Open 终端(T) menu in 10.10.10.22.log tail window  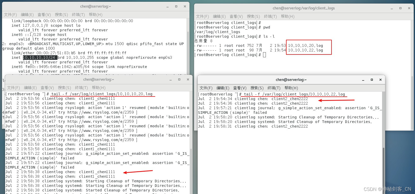[274, 88]
